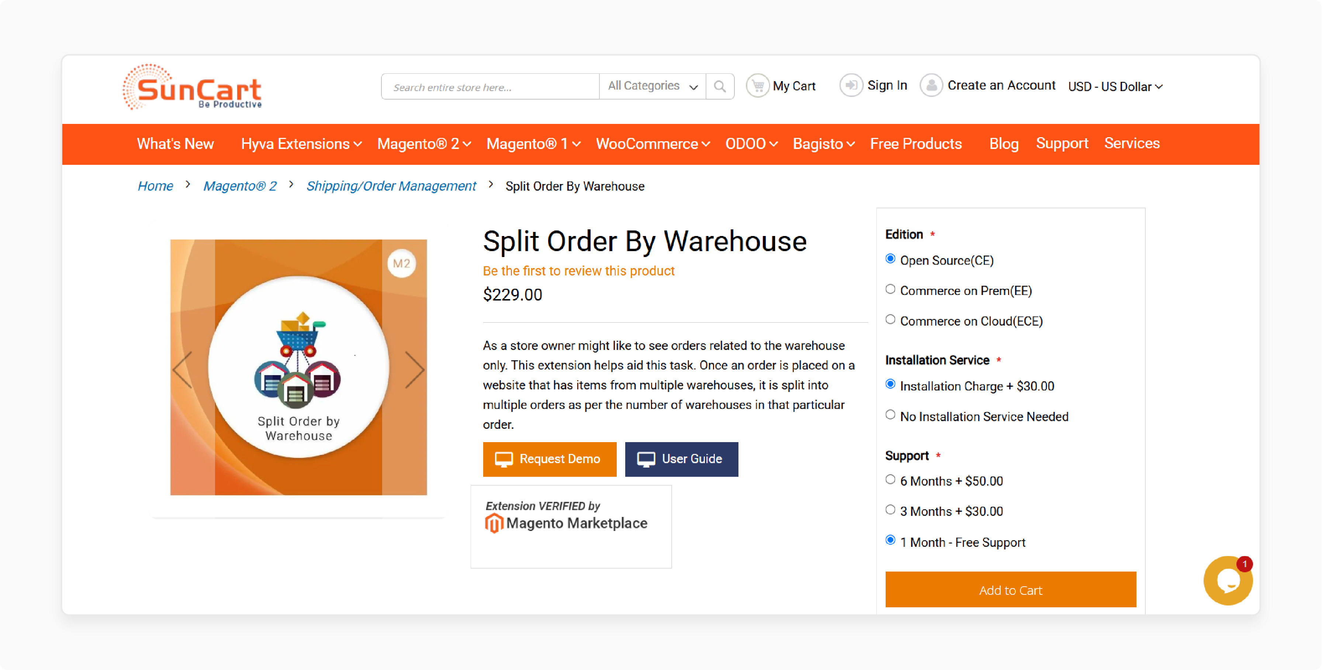This screenshot has width=1322, height=670.
Task: Expand the Magento® 1 menu
Action: point(533,144)
